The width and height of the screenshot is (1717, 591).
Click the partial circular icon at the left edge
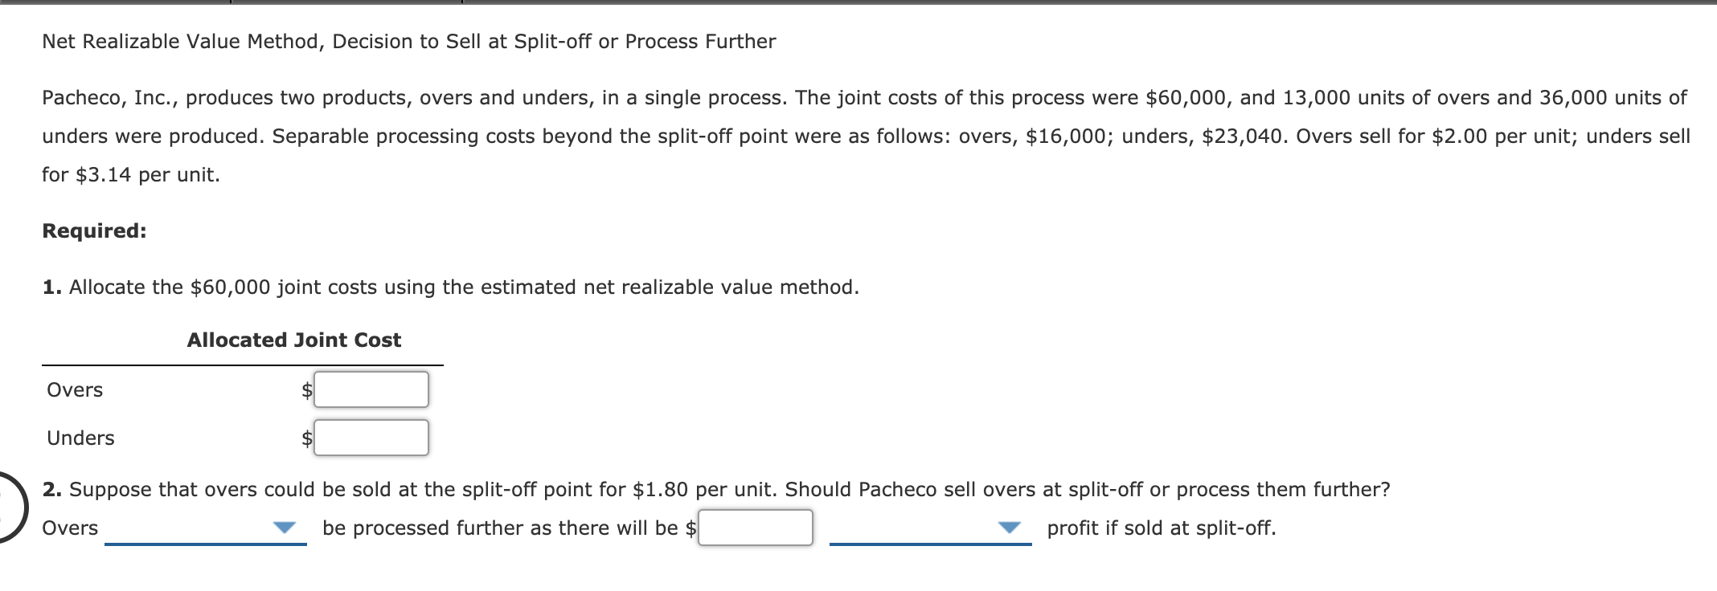(6, 510)
